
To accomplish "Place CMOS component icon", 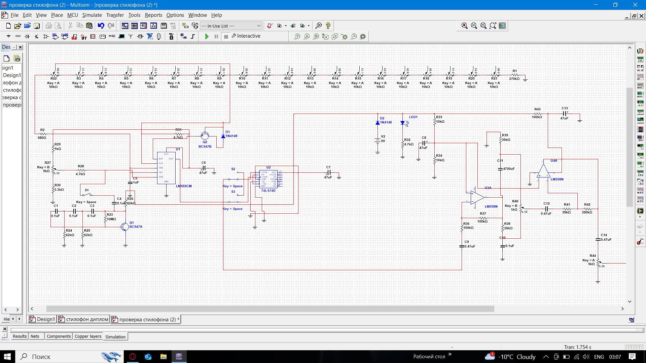I will (x=65, y=36).
